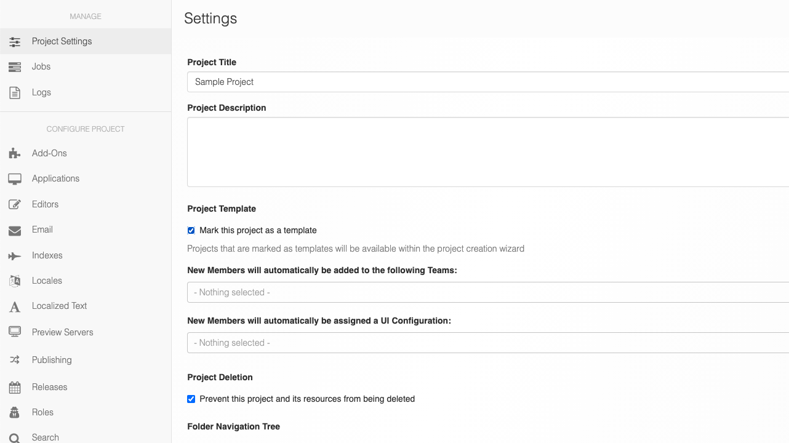
Task: Click the Releases calendar icon
Action: 15,388
